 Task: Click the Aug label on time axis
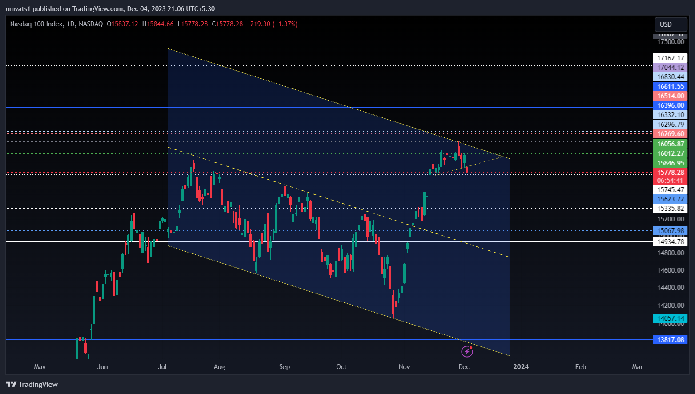coord(219,367)
